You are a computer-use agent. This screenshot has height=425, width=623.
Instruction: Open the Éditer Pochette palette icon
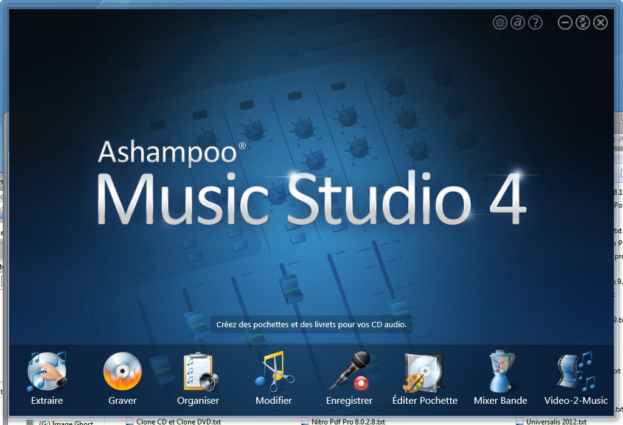coord(423,373)
